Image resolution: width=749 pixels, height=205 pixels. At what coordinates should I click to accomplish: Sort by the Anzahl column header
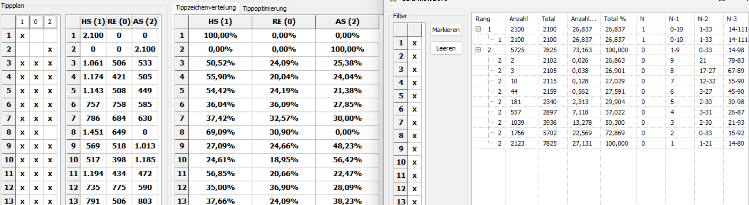tap(518, 19)
